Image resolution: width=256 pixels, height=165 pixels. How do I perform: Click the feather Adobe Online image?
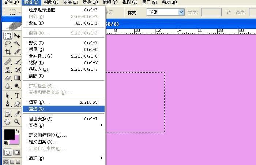[12, 26]
